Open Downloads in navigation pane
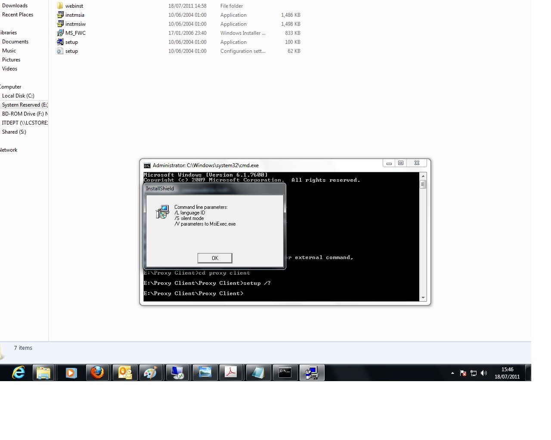 [x=15, y=6]
